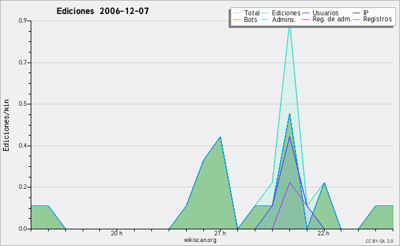Viewport: 400px width, 246px height.
Task: Click the Usuarios legend label
Action: (325, 13)
